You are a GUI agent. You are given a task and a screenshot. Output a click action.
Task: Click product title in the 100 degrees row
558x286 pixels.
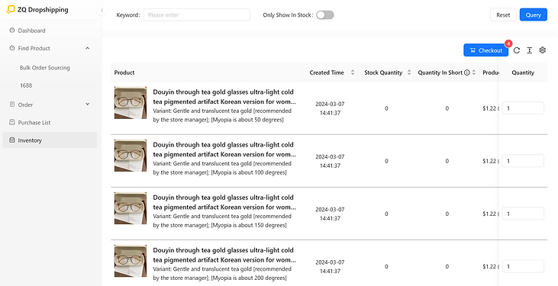click(224, 149)
